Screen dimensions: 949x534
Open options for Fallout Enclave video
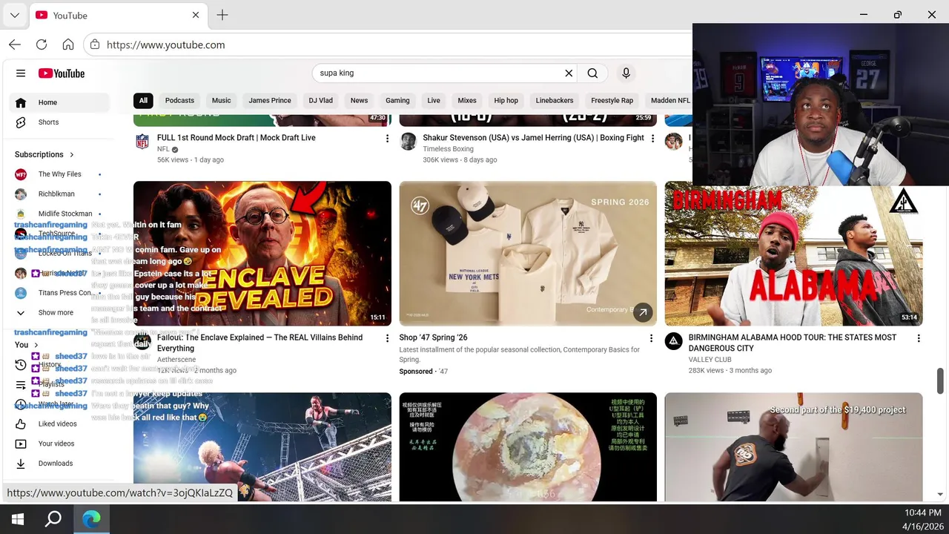coord(386,338)
